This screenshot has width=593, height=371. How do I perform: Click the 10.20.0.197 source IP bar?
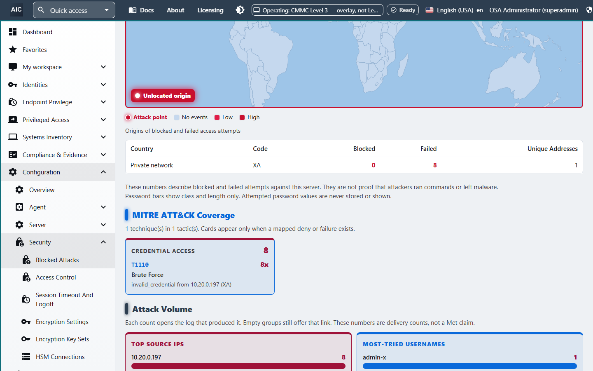238,366
